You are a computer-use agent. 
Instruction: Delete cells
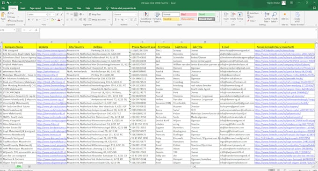(x=233, y=17)
